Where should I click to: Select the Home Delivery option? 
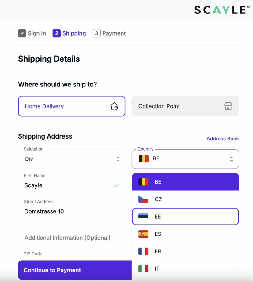[x=71, y=106]
